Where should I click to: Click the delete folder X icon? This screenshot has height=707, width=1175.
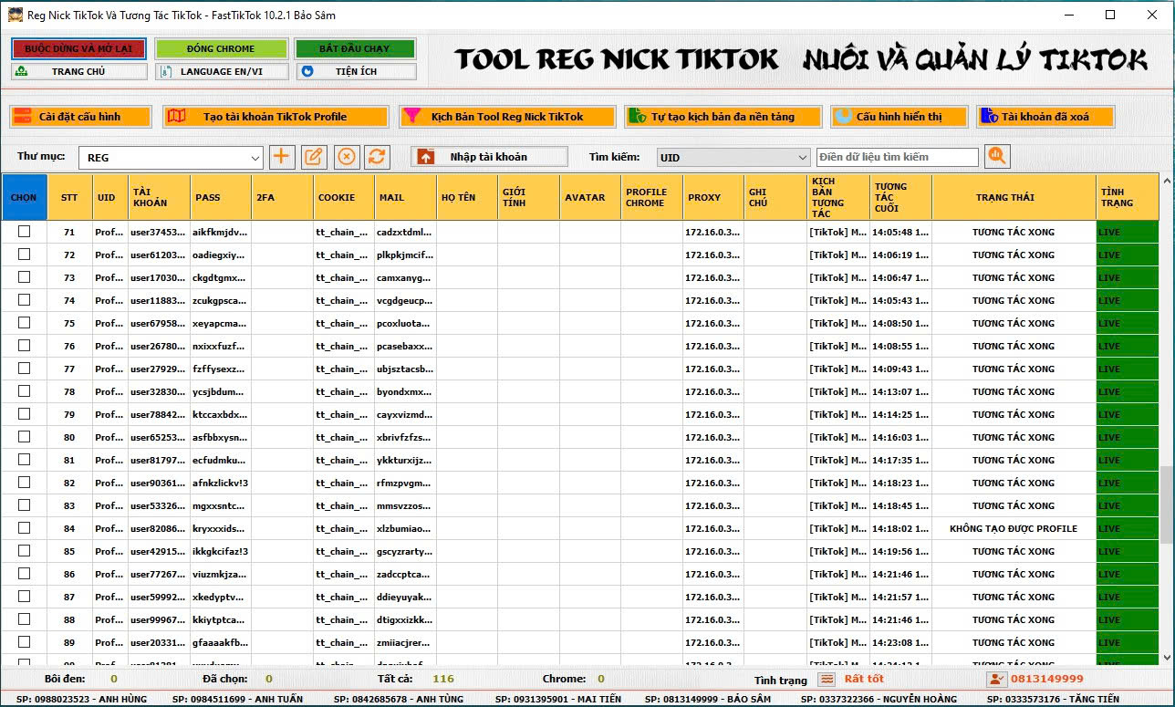346,156
